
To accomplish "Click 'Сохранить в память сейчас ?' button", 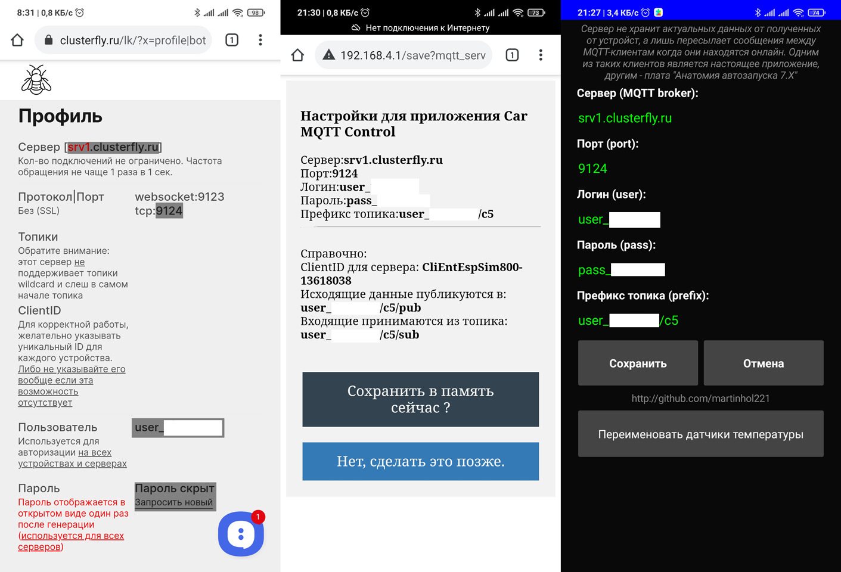I will click(421, 399).
